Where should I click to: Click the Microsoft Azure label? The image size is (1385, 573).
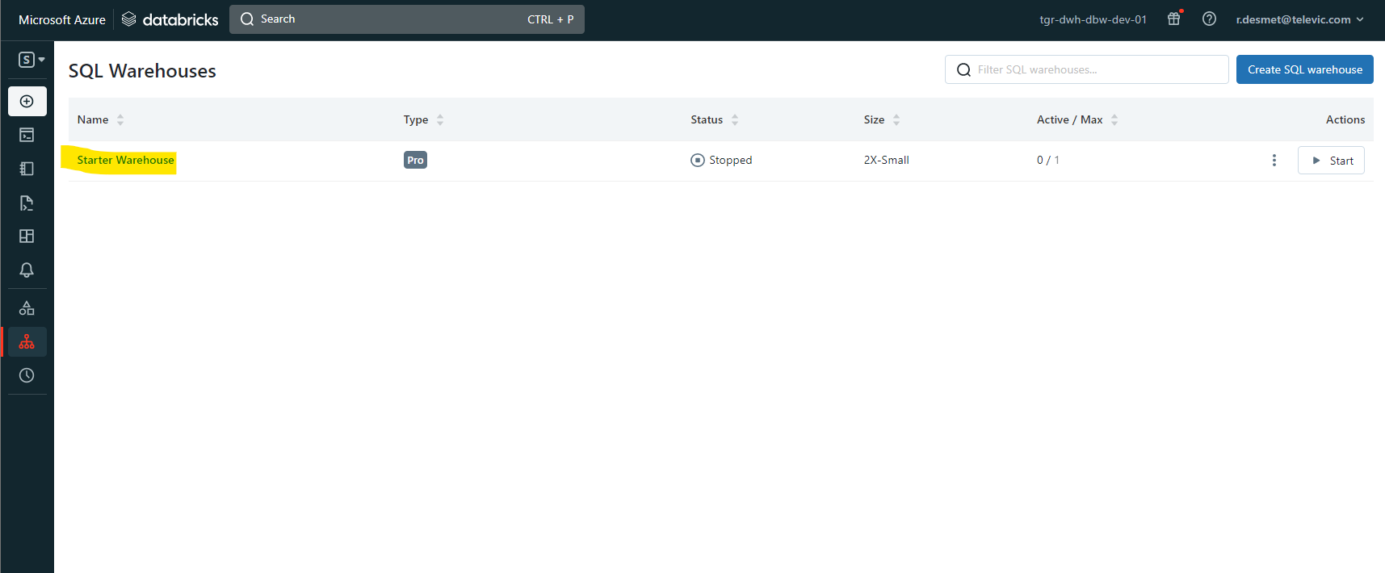(x=62, y=19)
